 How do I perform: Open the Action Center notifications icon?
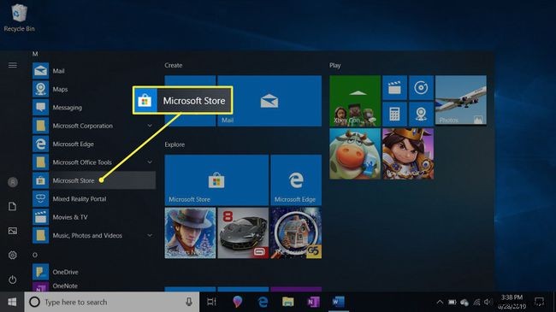[539, 302]
